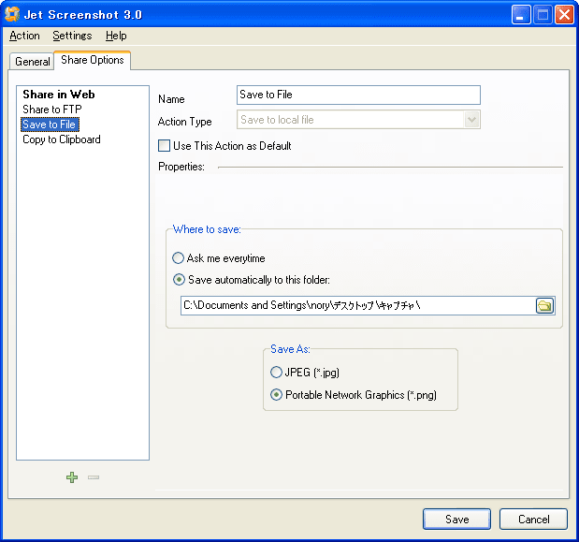The image size is (579, 542).
Task: Open folder browse icon next to path
Action: point(544,305)
